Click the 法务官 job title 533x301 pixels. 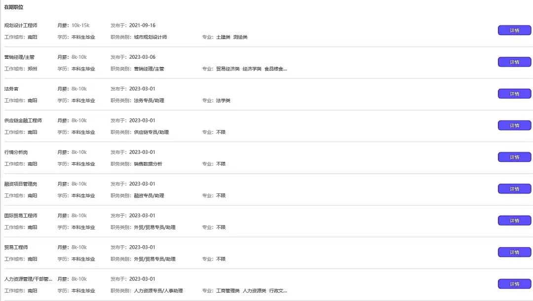[x=11, y=89]
